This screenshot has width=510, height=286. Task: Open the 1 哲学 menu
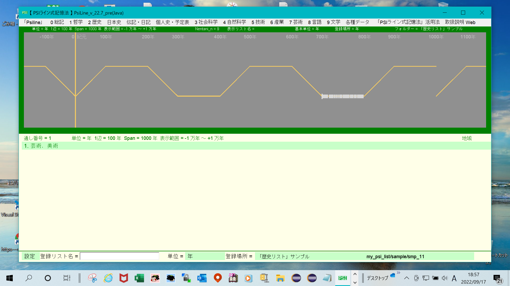click(76, 22)
